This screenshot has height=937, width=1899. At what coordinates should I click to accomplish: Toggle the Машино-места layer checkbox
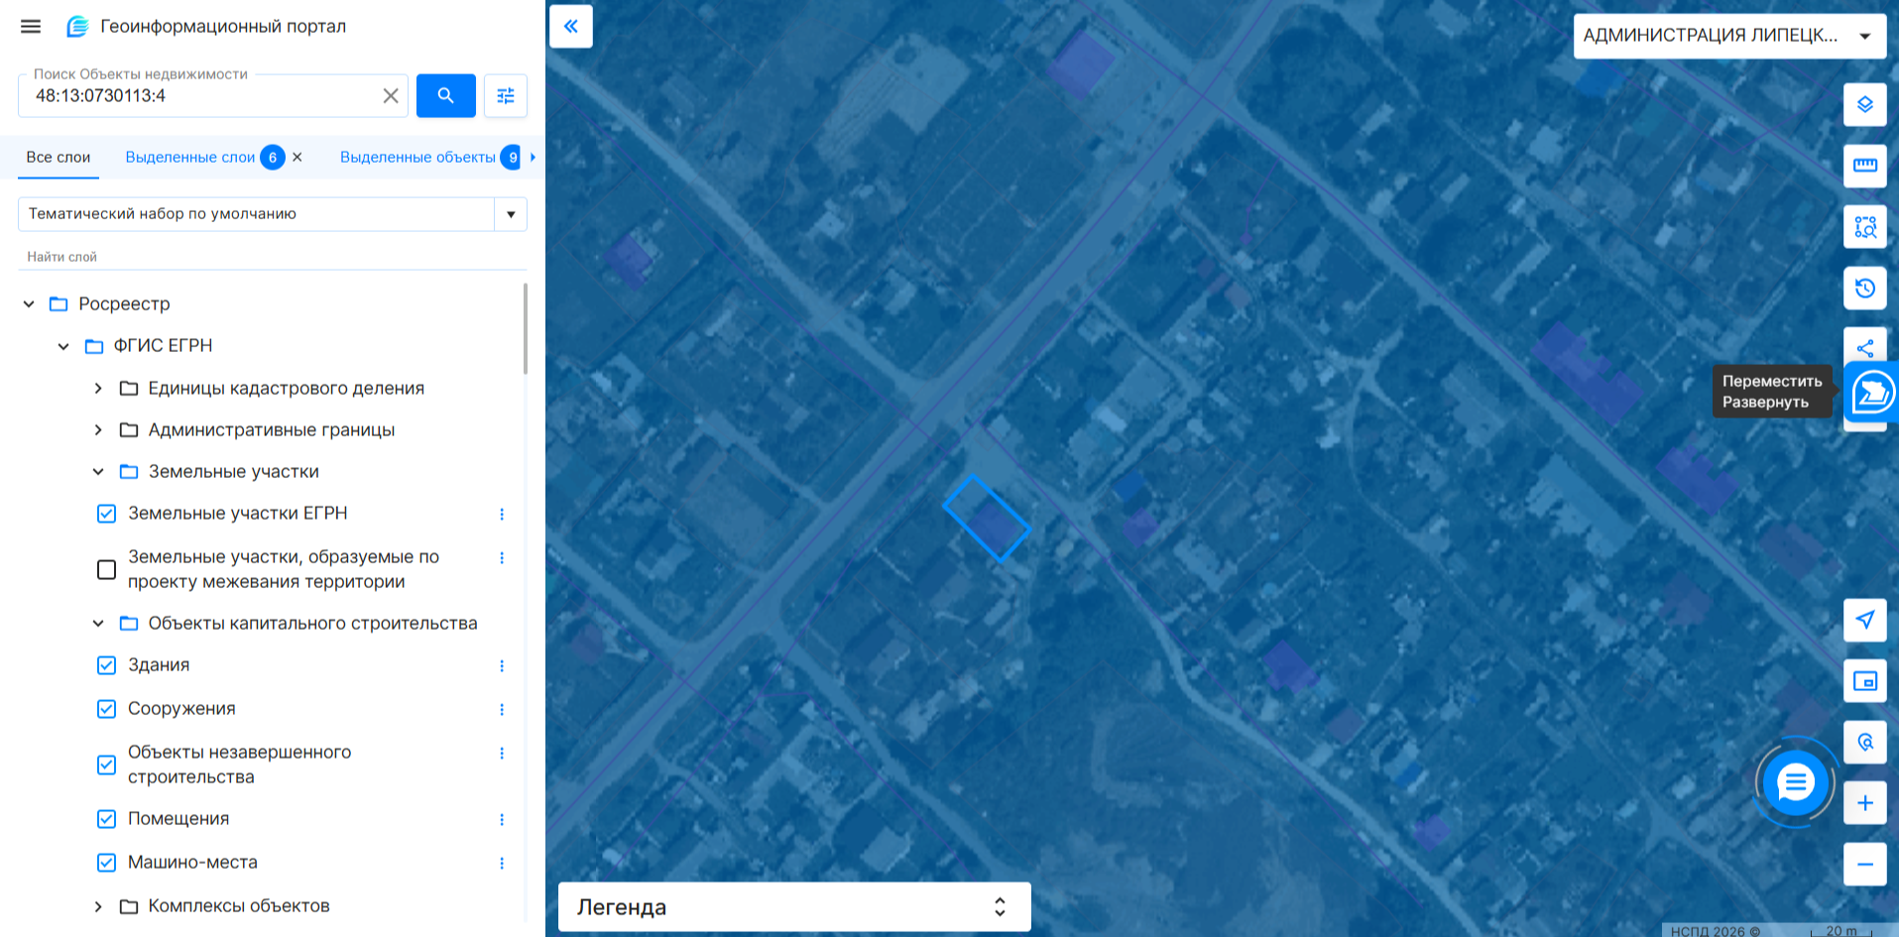[107, 863]
